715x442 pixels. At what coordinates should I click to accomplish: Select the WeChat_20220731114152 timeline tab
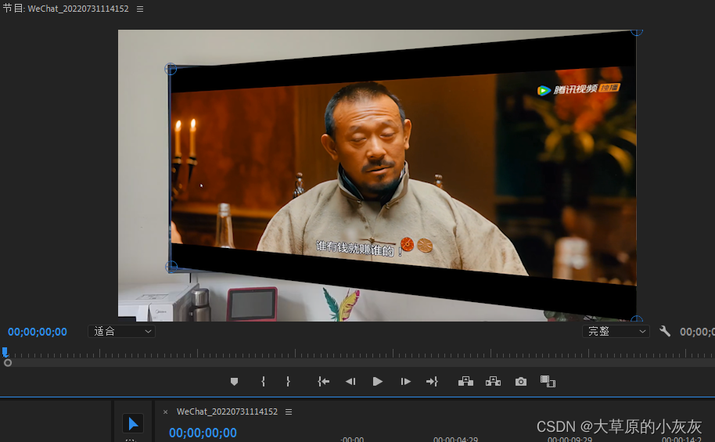(x=227, y=411)
